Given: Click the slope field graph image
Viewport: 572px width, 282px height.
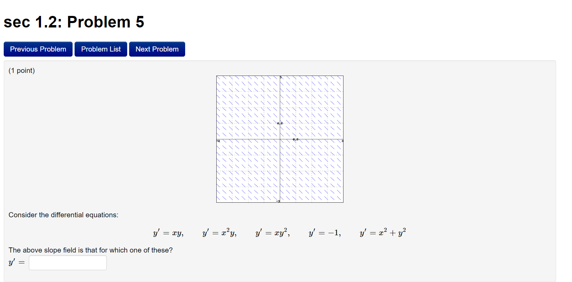Looking at the screenshot, I should click(x=279, y=139).
